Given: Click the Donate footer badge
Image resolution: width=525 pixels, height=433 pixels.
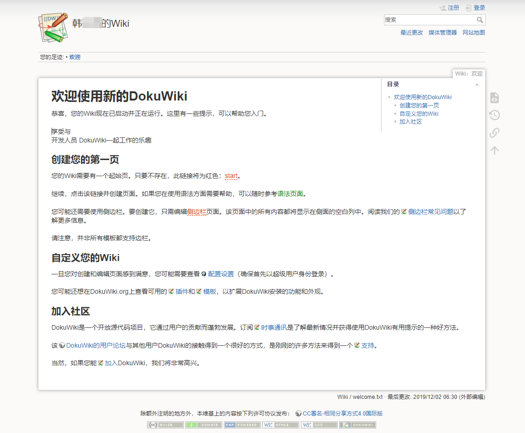Looking at the screenshot, I should point(204,425).
